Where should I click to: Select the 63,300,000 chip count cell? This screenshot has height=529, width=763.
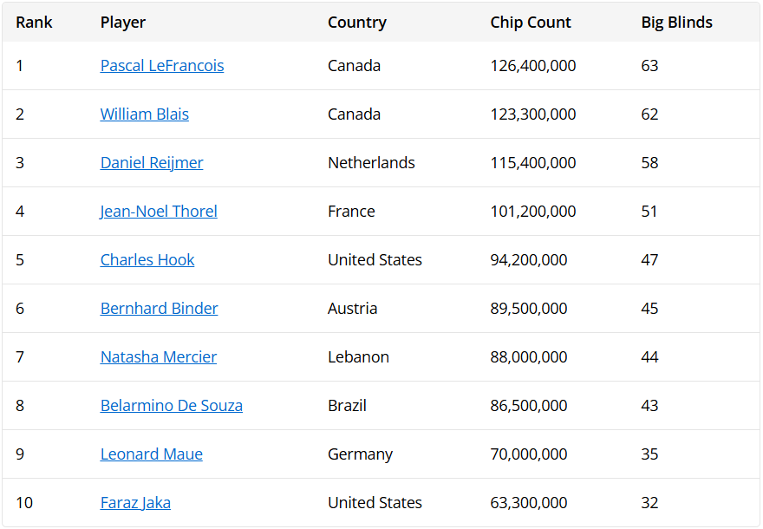click(529, 503)
